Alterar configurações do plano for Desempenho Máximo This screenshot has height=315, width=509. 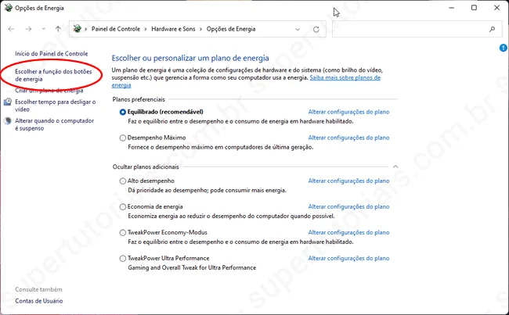click(348, 138)
